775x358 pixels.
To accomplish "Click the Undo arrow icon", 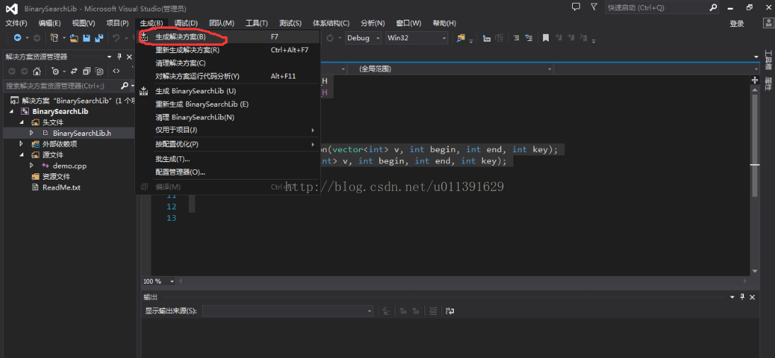I will coord(116,38).
